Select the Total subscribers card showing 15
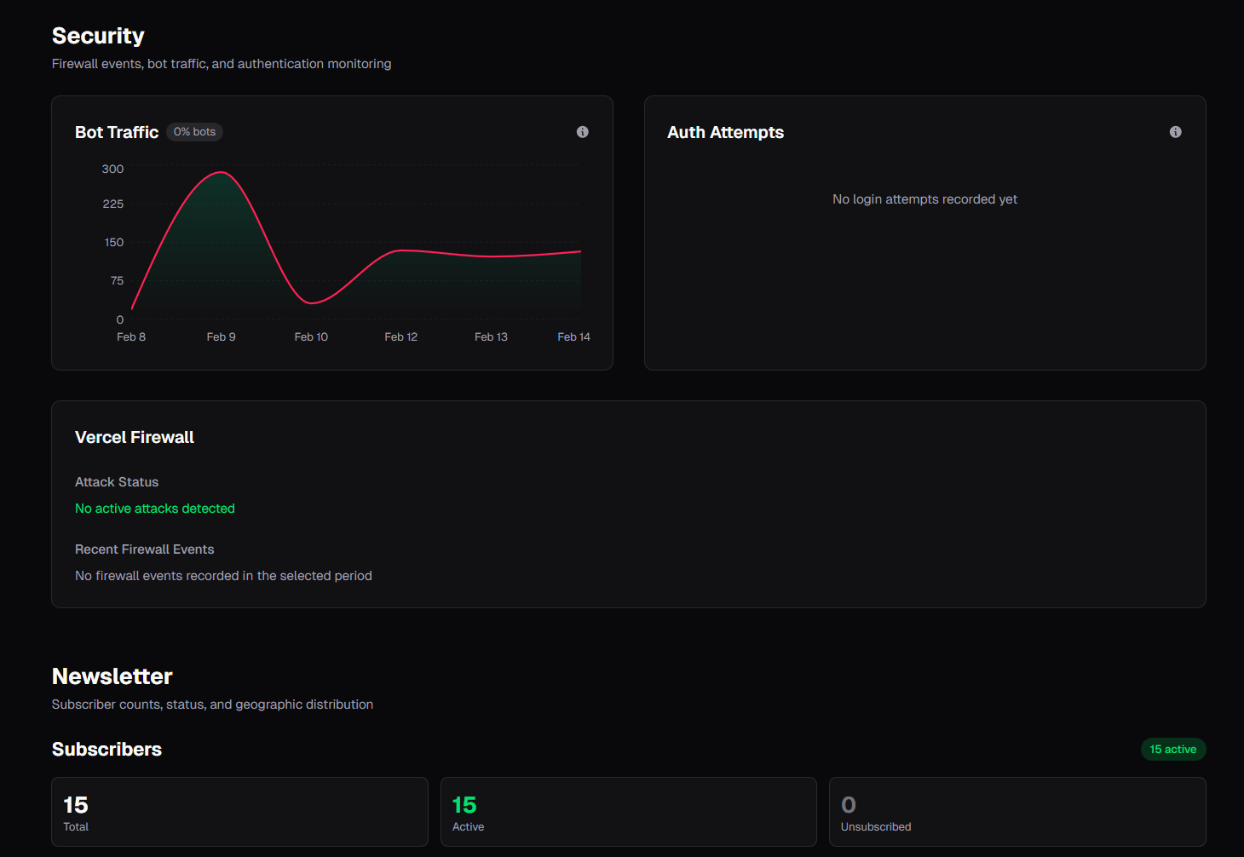The image size is (1244, 857). coord(239,812)
